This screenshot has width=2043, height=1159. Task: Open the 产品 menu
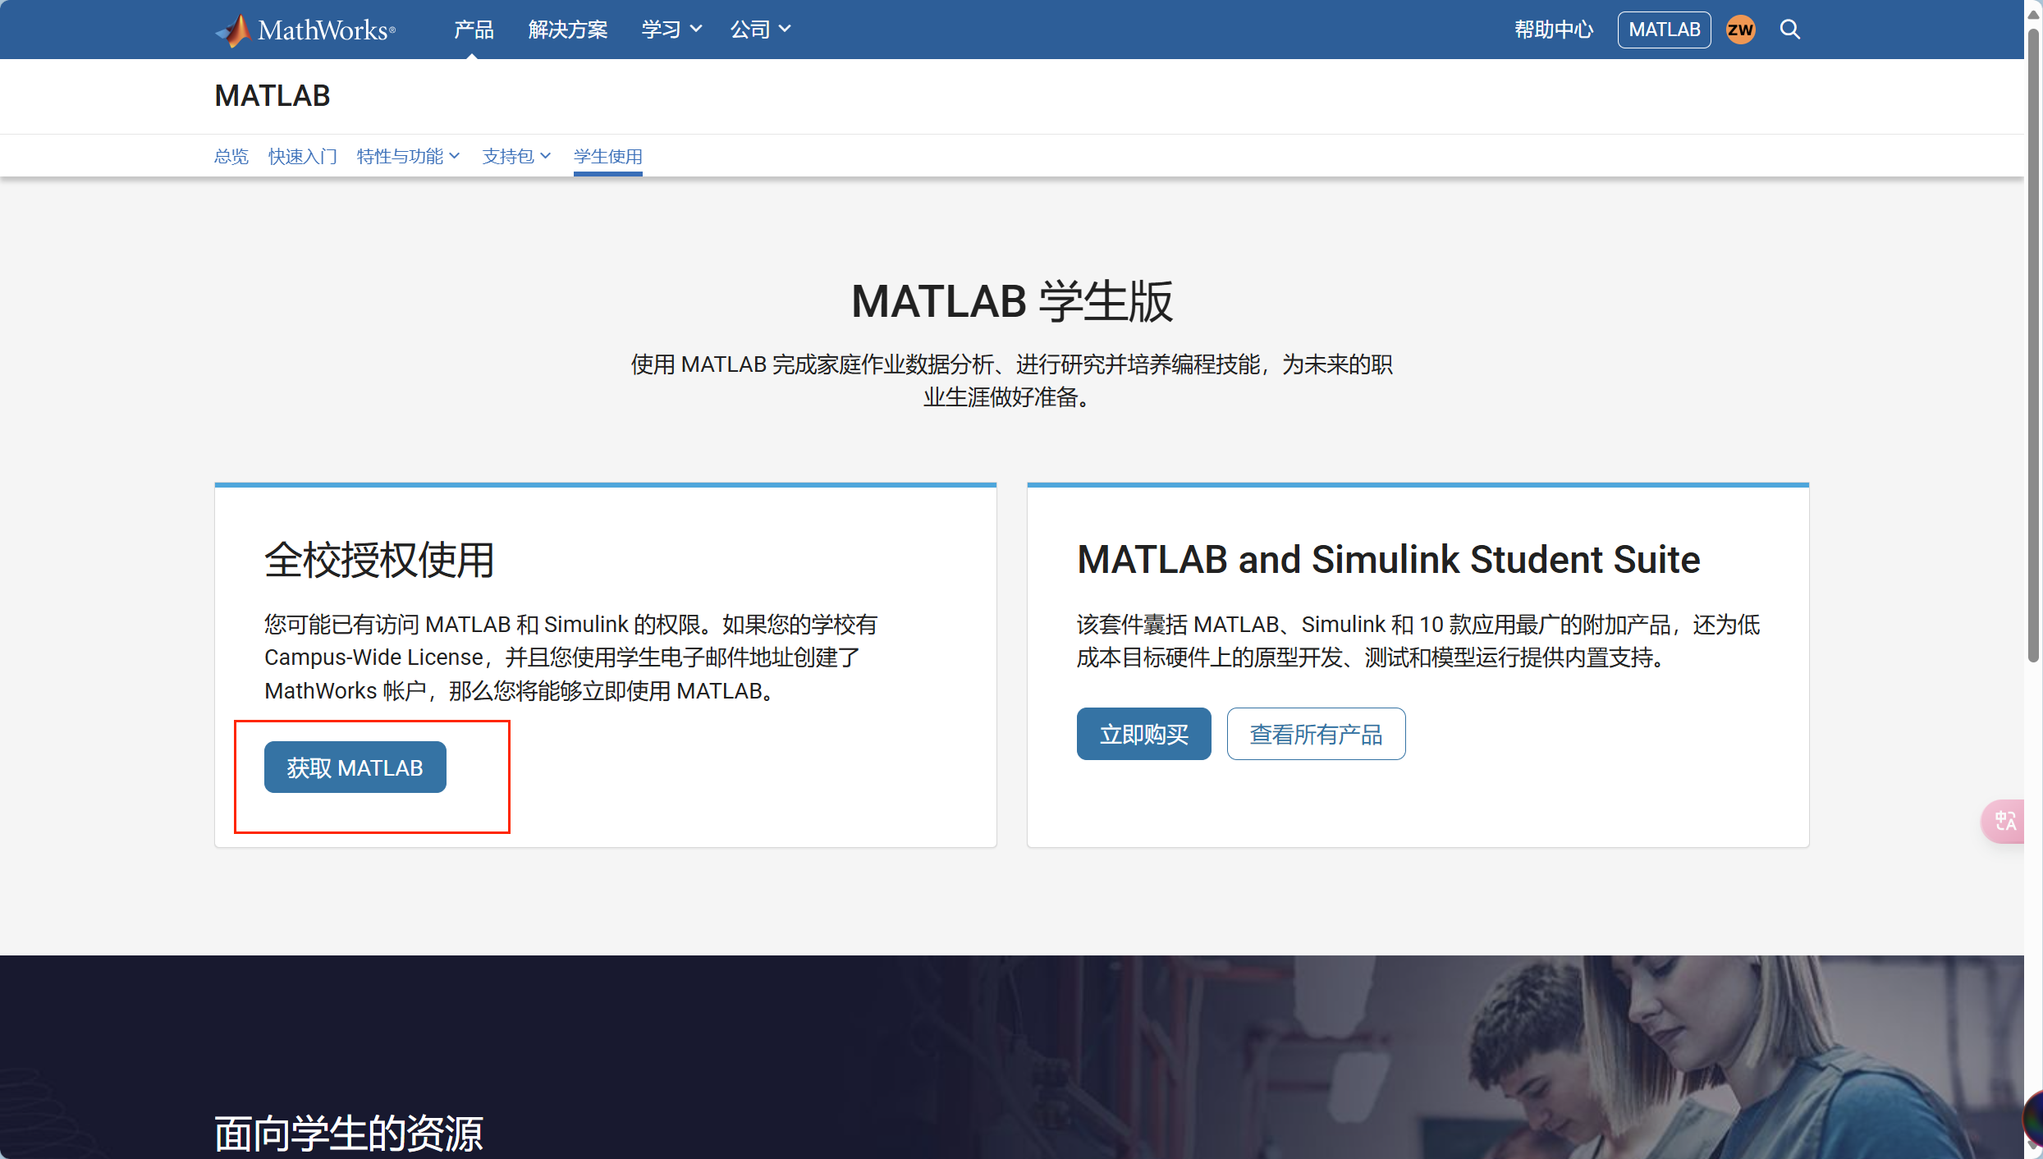click(474, 30)
